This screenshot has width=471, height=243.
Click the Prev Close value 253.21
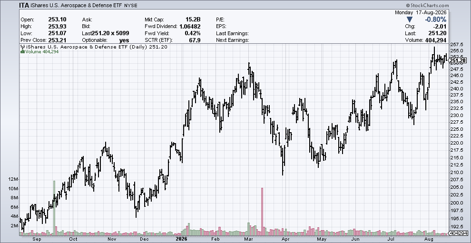58,40
